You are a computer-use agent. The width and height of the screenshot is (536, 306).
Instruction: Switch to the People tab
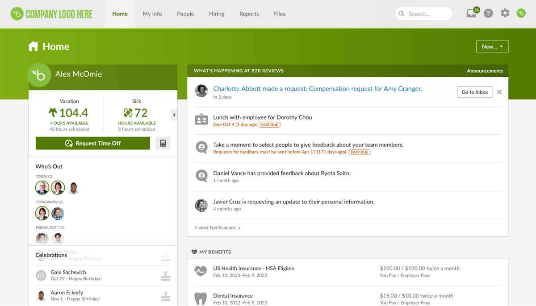[185, 14]
